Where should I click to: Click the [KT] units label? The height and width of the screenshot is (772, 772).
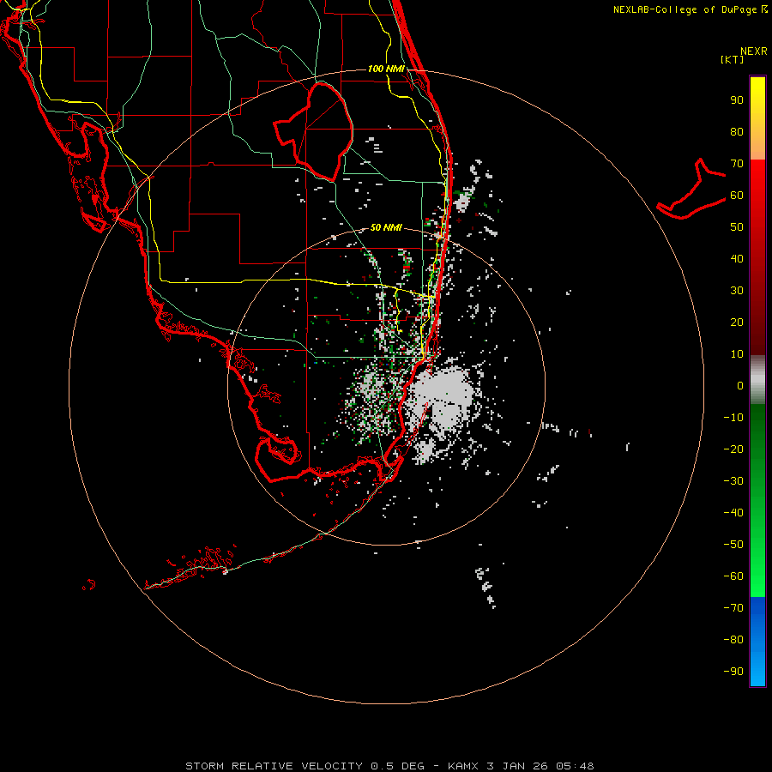pos(733,60)
